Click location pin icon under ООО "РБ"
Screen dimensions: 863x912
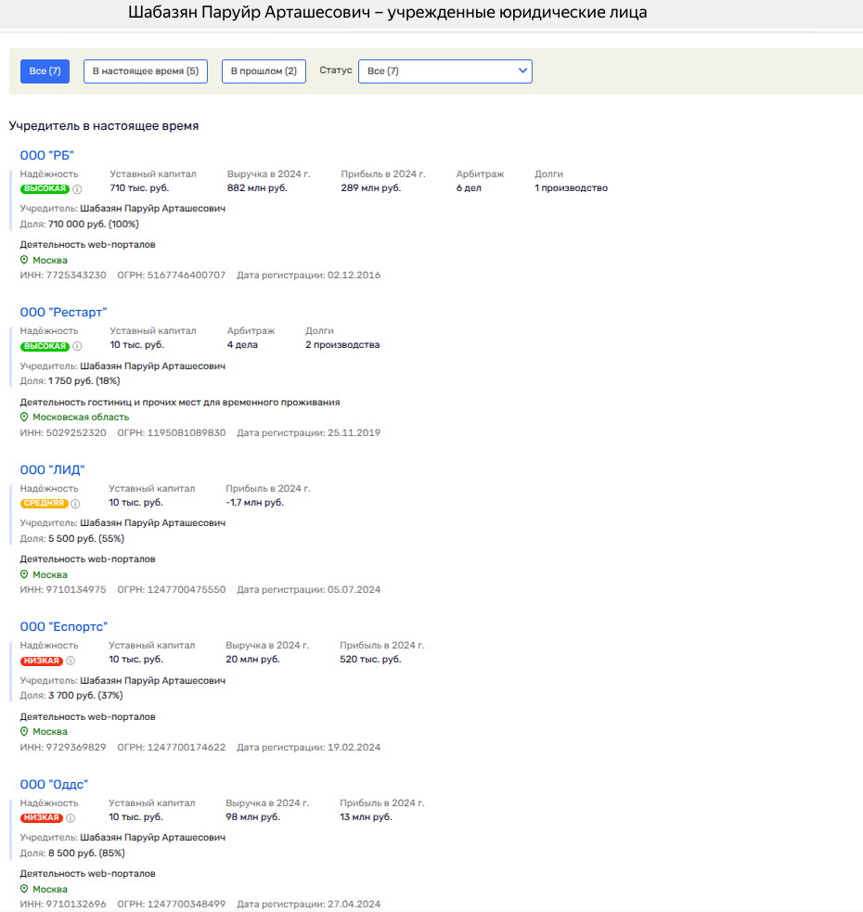click(x=25, y=261)
